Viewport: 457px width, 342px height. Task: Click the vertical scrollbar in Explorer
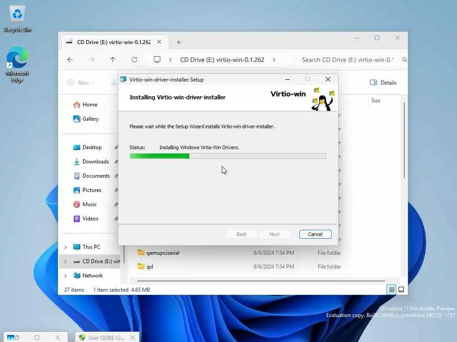click(x=404, y=140)
